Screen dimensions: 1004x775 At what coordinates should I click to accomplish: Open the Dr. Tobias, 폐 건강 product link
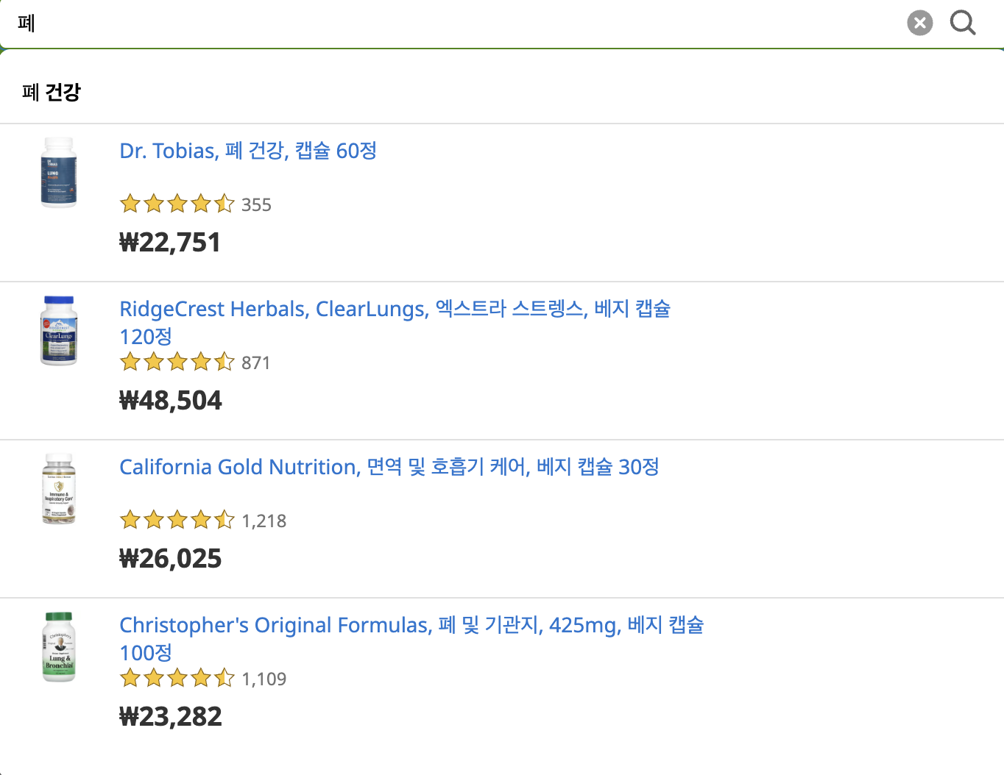click(x=248, y=151)
